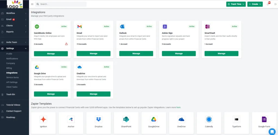Expand the Workflow sidebar menu

point(14,13)
